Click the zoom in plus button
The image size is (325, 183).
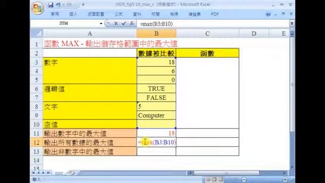tap(285, 179)
